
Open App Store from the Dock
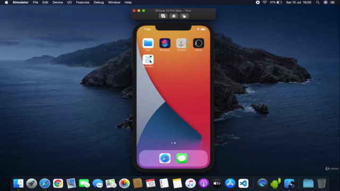coord(230,184)
